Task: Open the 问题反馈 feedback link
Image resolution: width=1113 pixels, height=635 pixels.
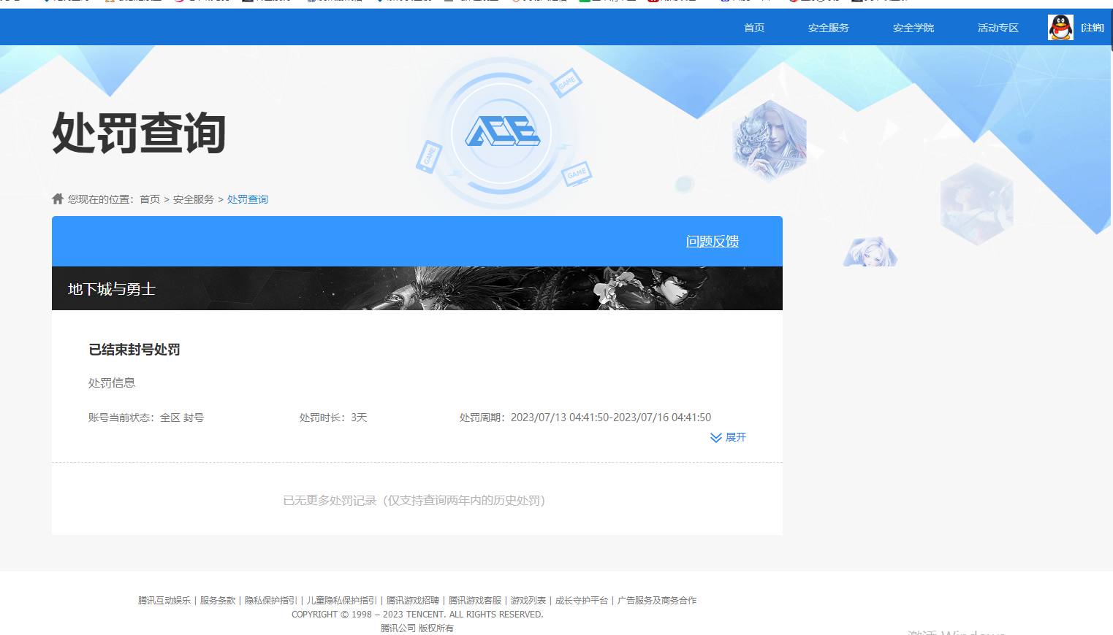Action: click(713, 241)
